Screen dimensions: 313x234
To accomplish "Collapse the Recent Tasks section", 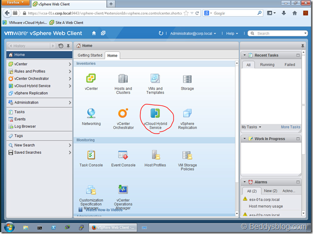I will pos(244,55).
